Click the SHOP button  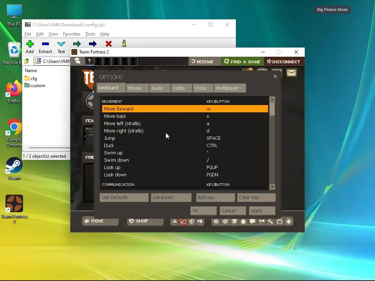coord(145,221)
